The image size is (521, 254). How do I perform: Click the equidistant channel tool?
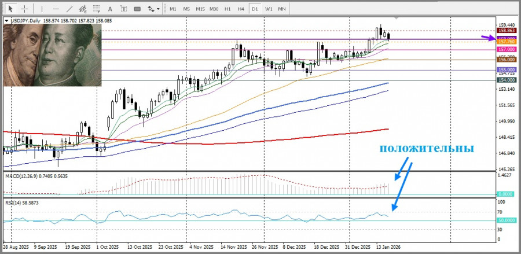(x=85, y=9)
